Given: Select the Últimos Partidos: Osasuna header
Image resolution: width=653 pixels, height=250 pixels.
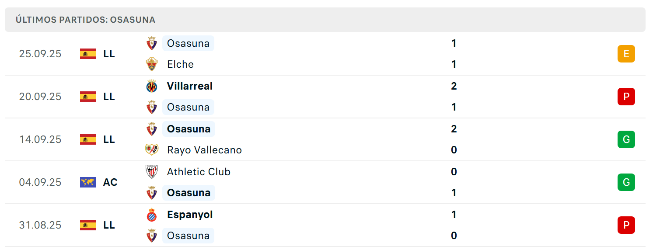Looking at the screenshot, I should 325,20.
